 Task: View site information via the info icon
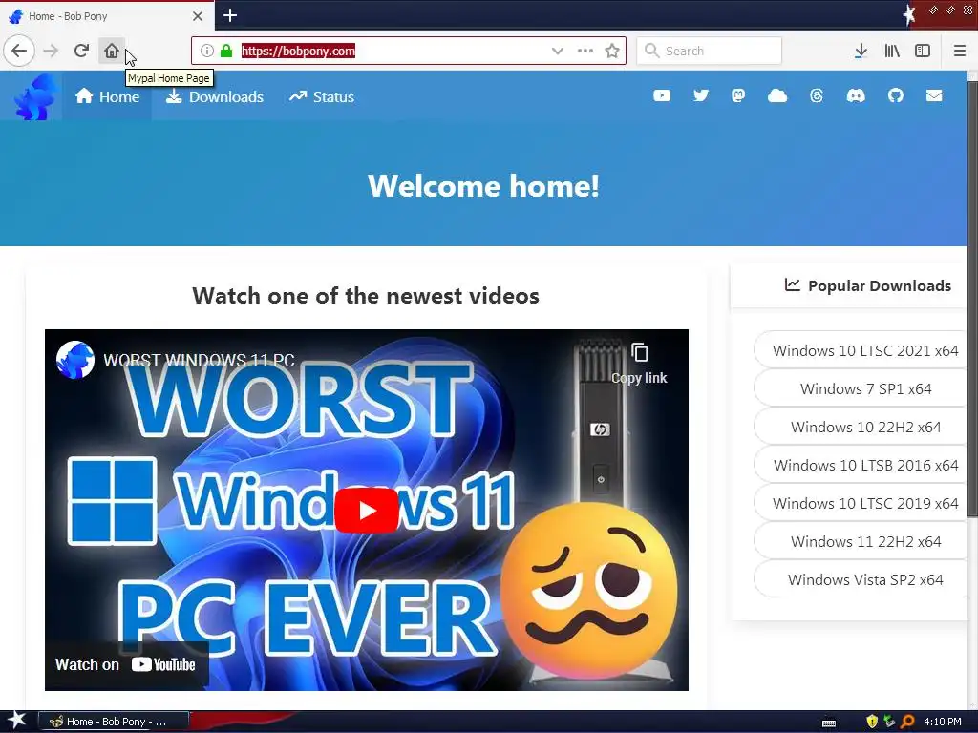pyautogui.click(x=207, y=51)
